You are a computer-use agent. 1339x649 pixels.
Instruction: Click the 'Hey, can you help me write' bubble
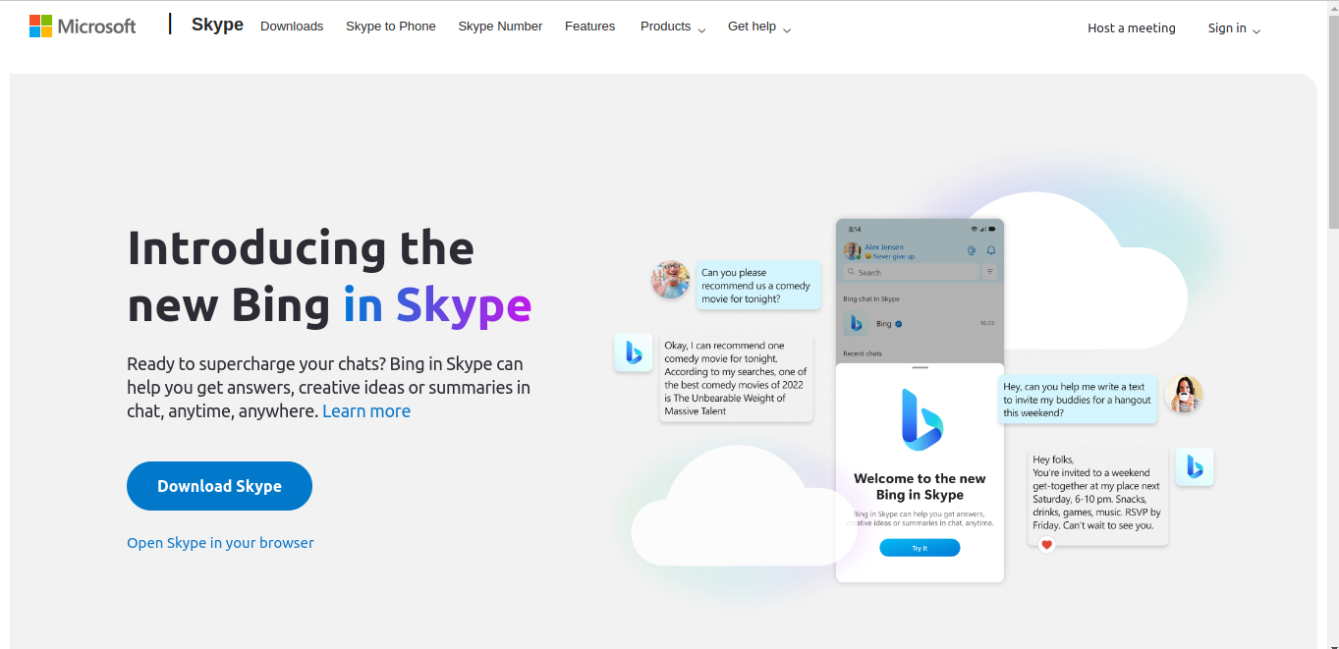click(x=1078, y=400)
